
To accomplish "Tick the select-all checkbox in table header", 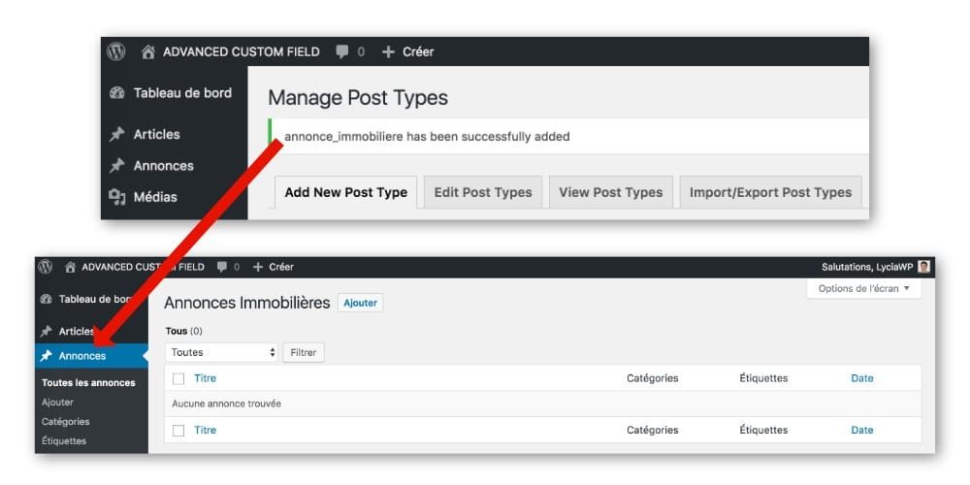I will [x=178, y=378].
